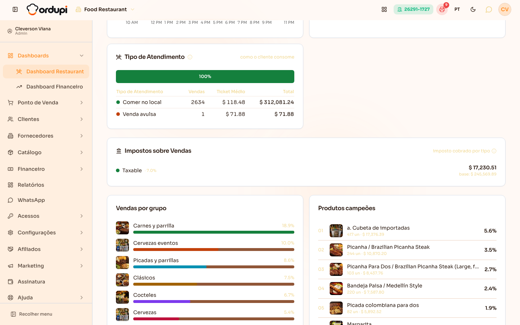This screenshot has height=325, width=520.
Task: Click the 'Cocteles' group name
Action: click(145, 295)
